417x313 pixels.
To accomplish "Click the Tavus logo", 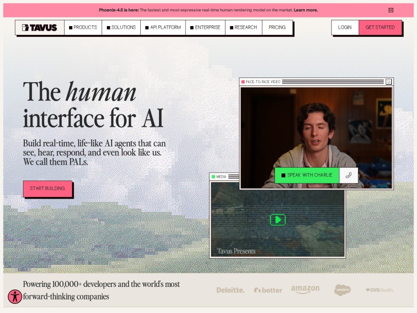I will click(x=40, y=27).
